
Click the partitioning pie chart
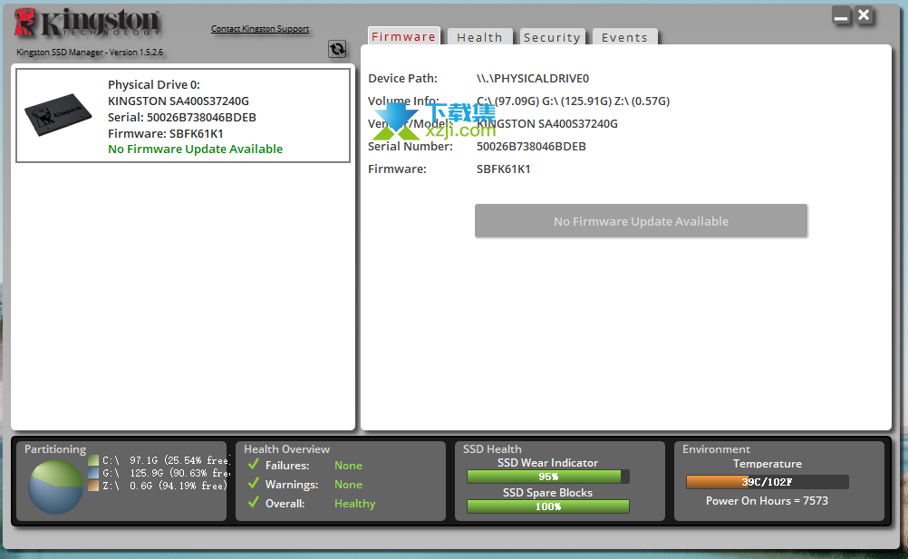pyautogui.click(x=55, y=487)
